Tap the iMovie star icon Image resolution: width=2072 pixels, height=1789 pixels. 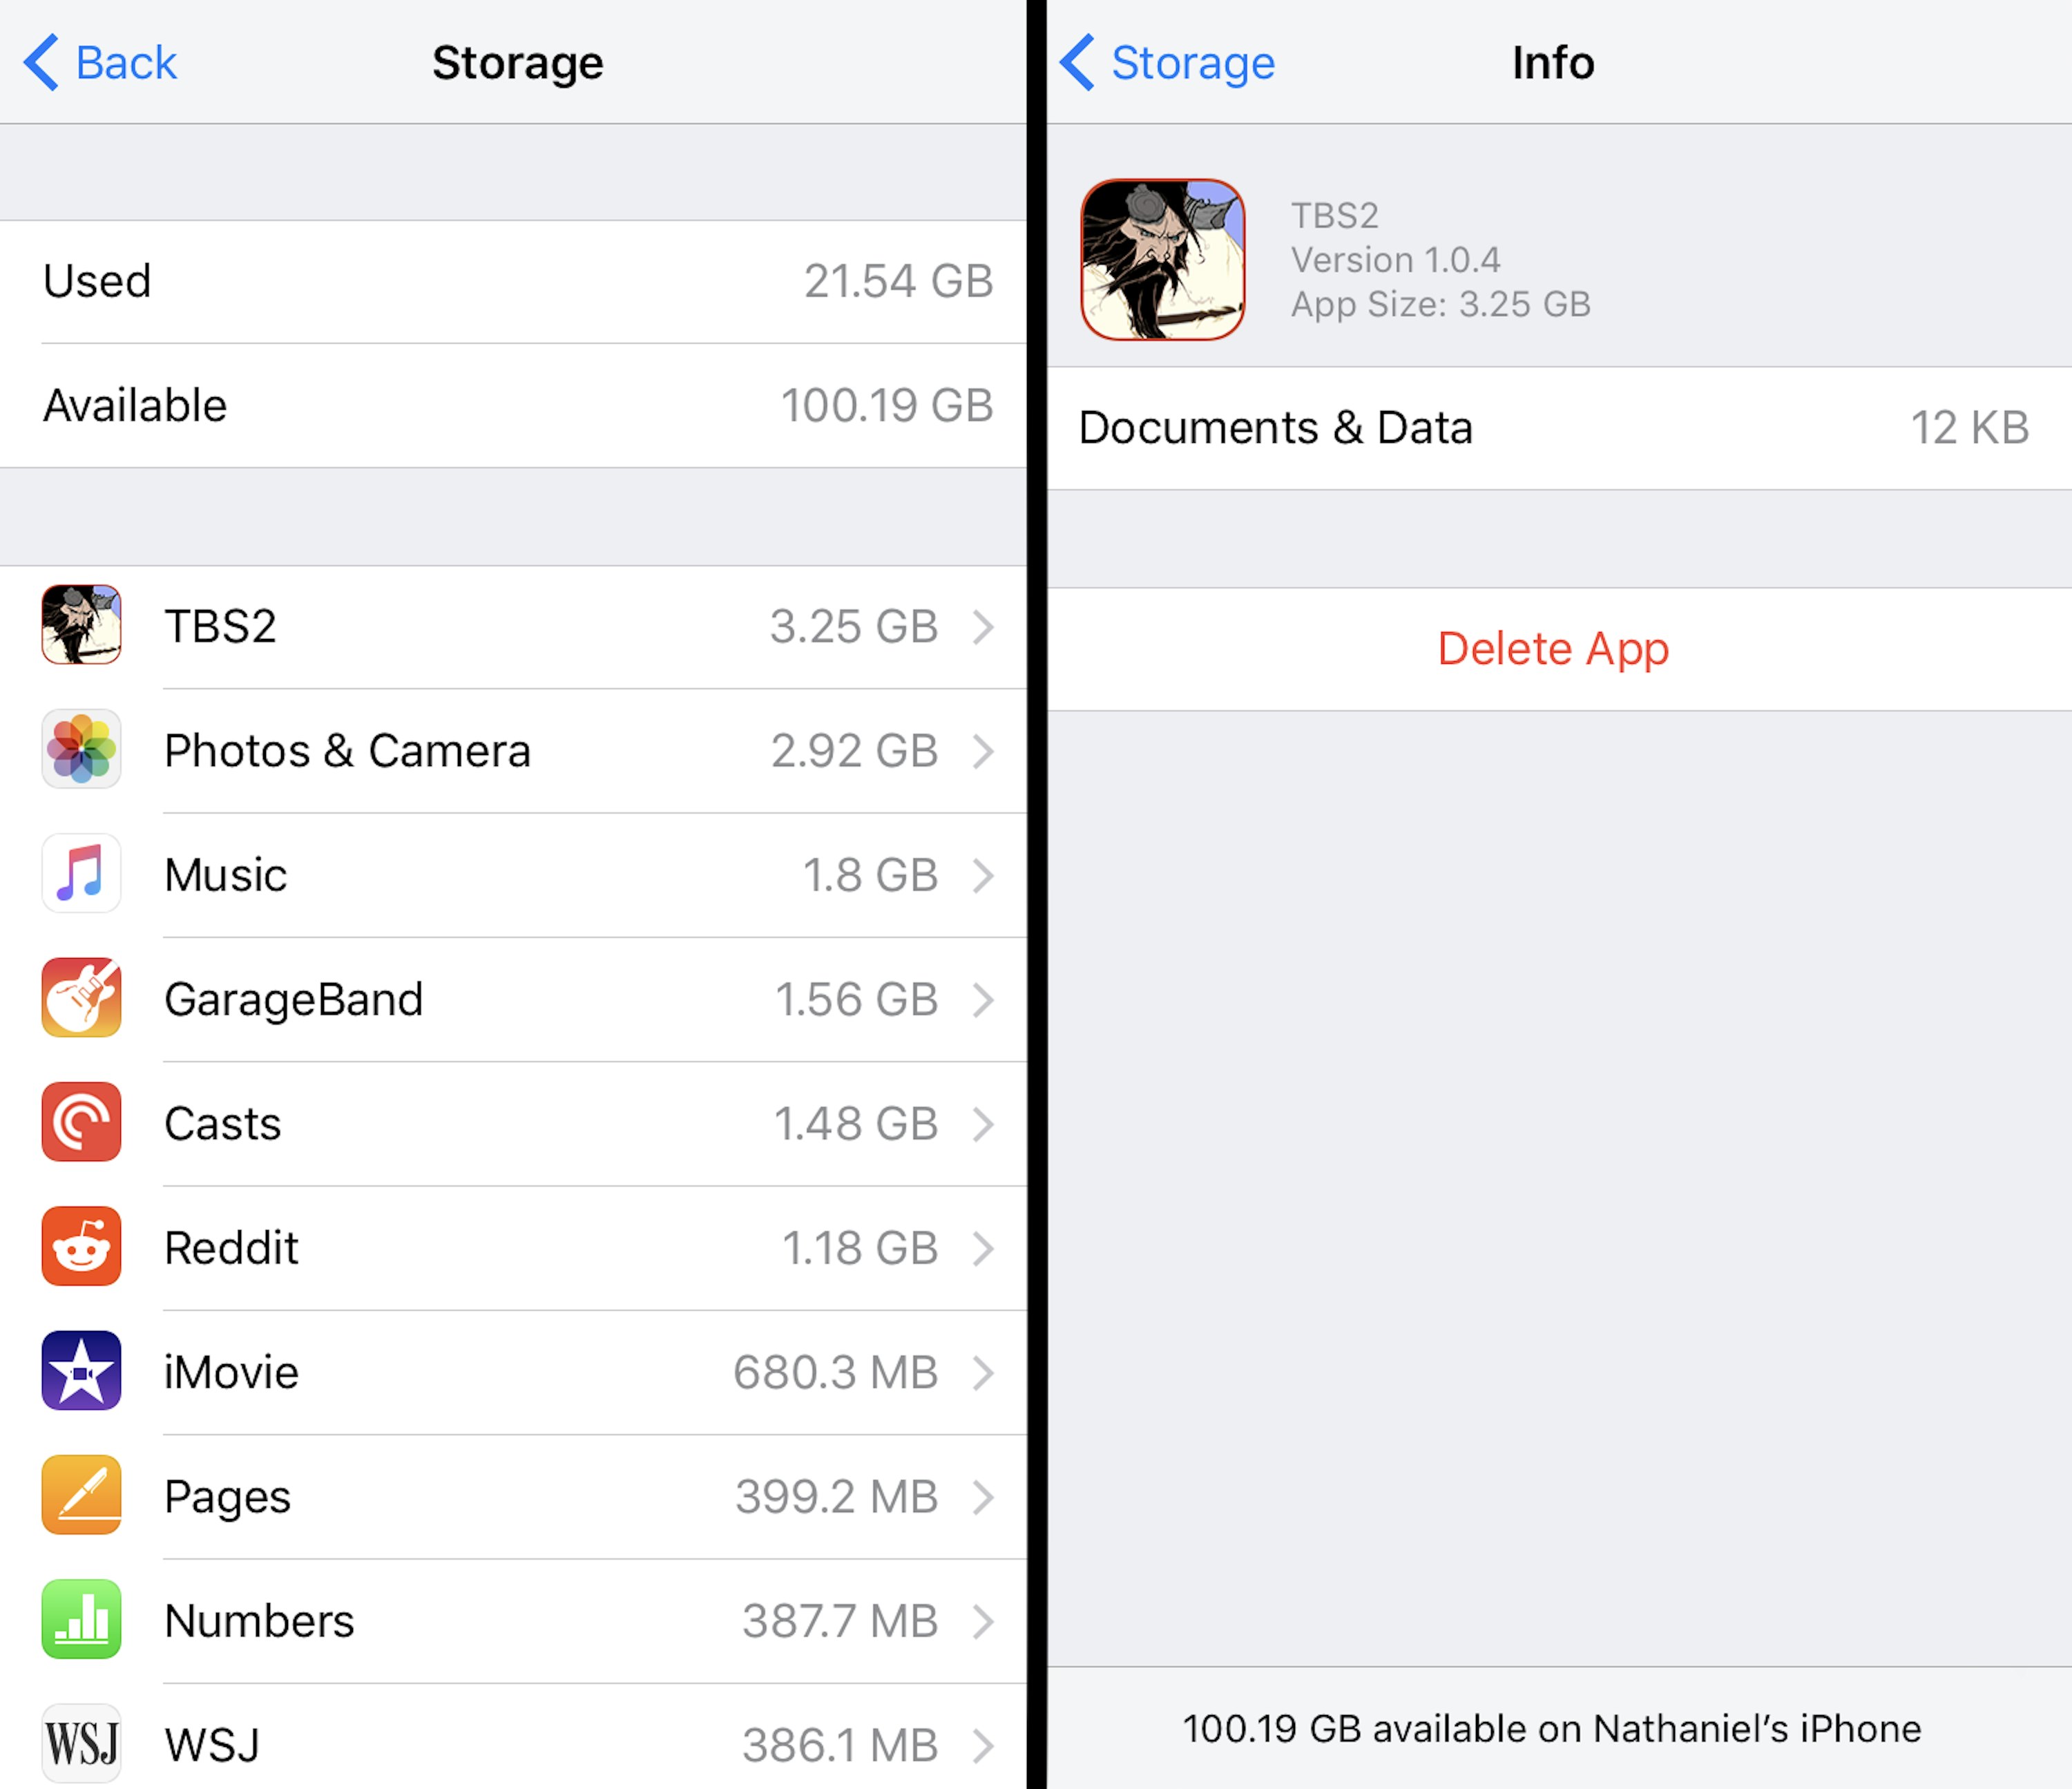[x=81, y=1371]
